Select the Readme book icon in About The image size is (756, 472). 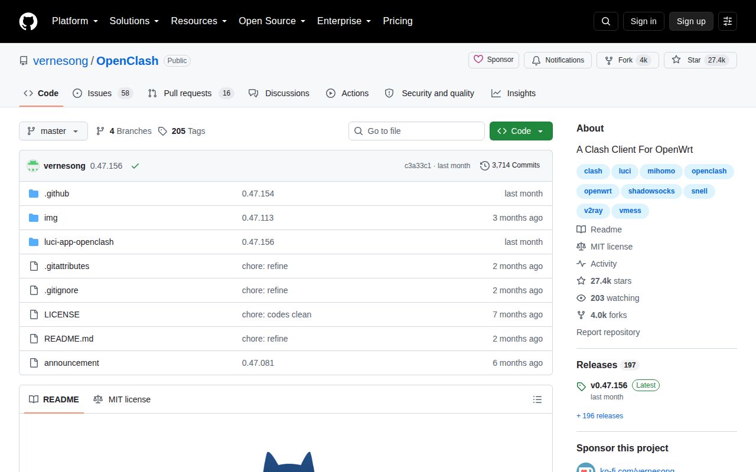[x=581, y=230]
